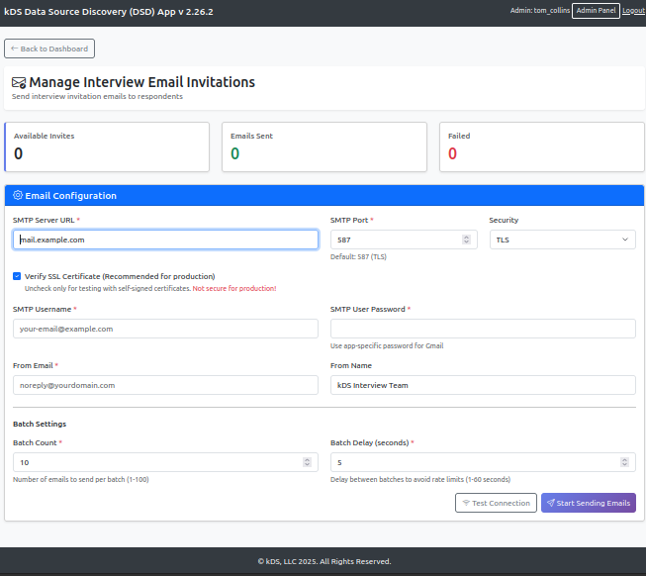Click the back arrow icon on Dashboard button
The height and width of the screenshot is (576, 646).
pyautogui.click(x=14, y=48)
